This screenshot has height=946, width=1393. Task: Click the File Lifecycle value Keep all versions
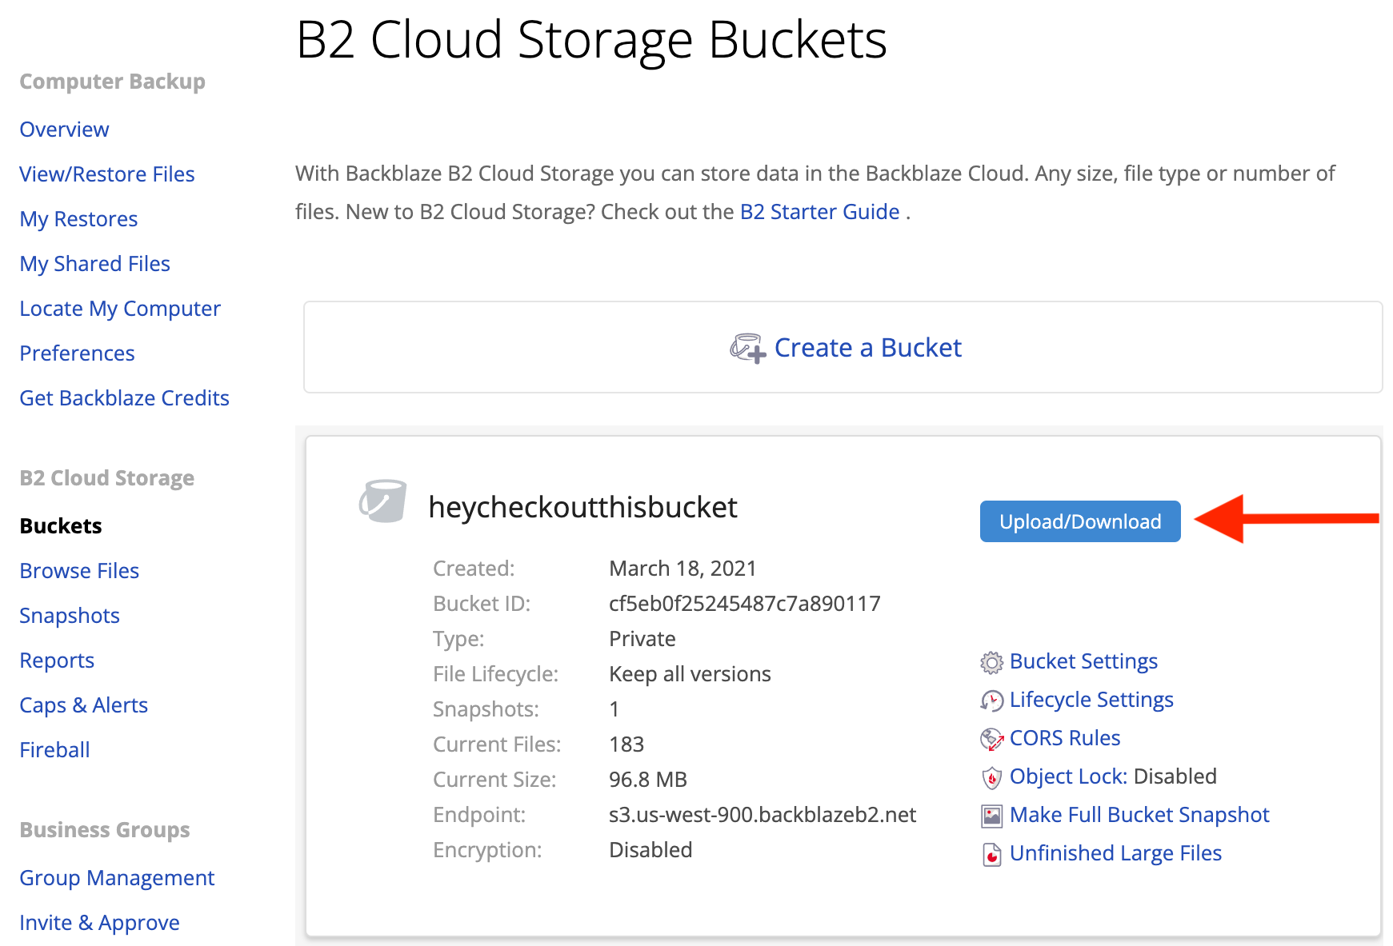[x=690, y=674]
